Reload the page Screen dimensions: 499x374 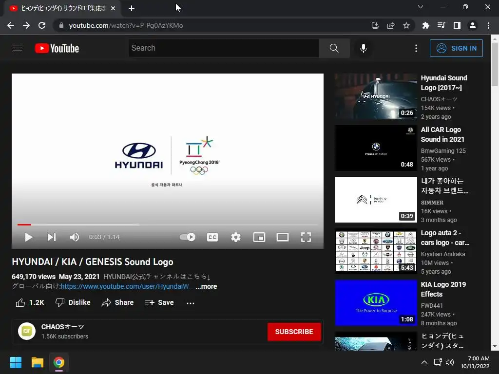42,25
